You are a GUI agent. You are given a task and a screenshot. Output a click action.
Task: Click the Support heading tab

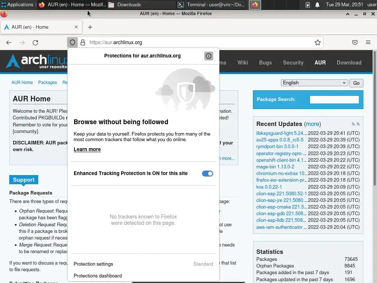pyautogui.click(x=24, y=180)
